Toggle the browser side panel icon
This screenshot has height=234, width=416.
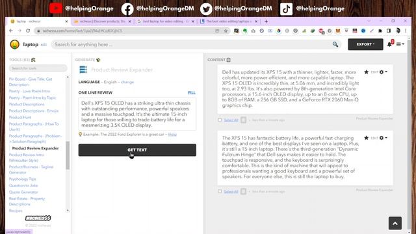pos(389,31)
